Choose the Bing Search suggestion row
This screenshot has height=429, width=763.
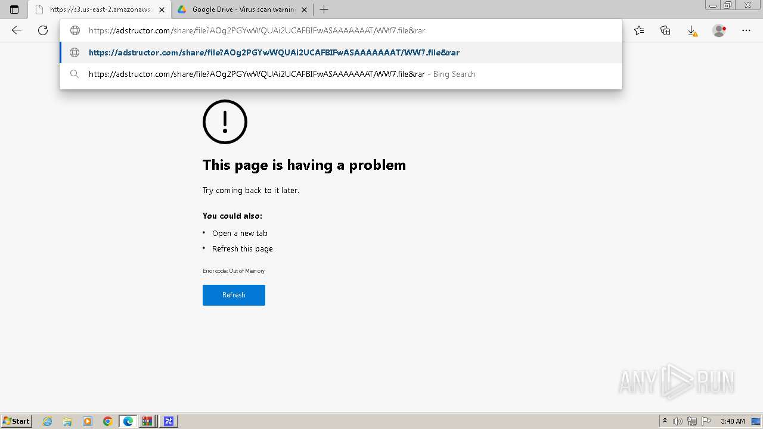pyautogui.click(x=341, y=74)
